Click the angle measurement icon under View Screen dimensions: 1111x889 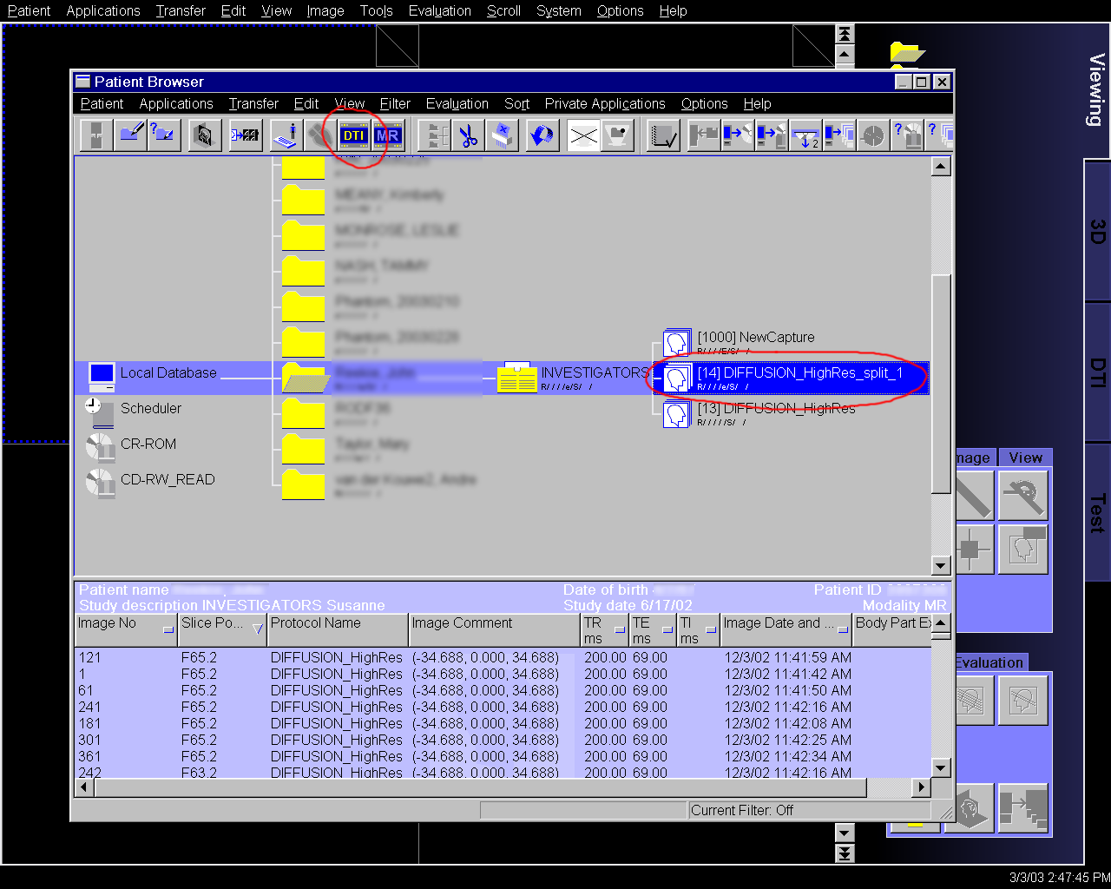[x=1023, y=495]
